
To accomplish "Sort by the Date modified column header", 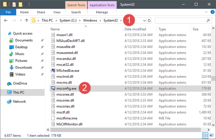I will [x=135, y=29].
